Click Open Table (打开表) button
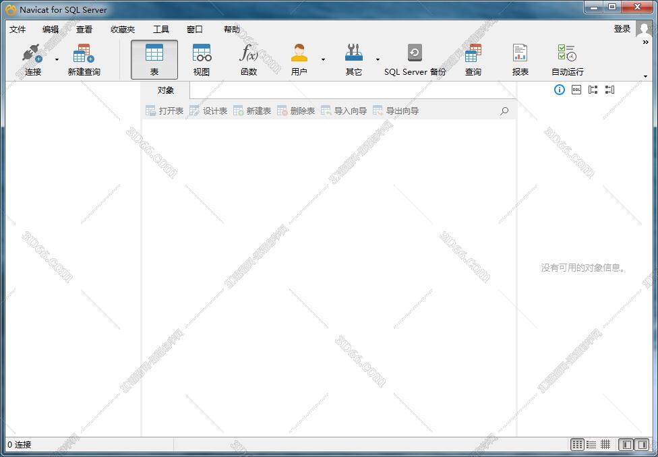This screenshot has width=658, height=457. point(164,111)
